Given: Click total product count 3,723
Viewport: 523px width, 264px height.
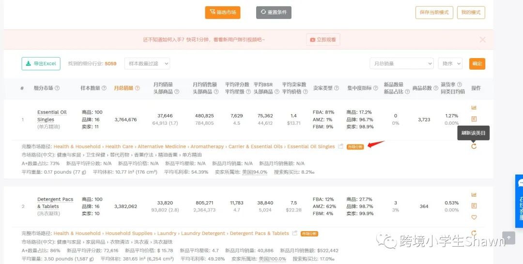Looking at the screenshot, I should point(424,119).
